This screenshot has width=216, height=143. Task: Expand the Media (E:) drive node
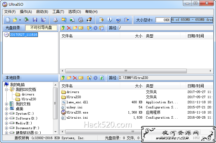pos(6,123)
